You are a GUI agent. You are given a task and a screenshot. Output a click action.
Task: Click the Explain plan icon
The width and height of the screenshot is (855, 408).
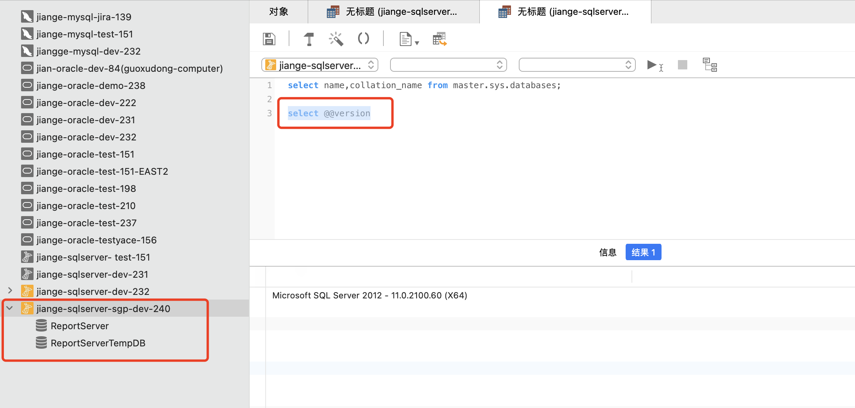click(710, 65)
